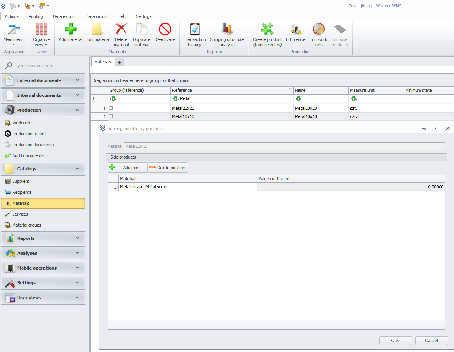Click the Deactivate icon
This screenshot has height=352, width=454.
tap(165, 29)
